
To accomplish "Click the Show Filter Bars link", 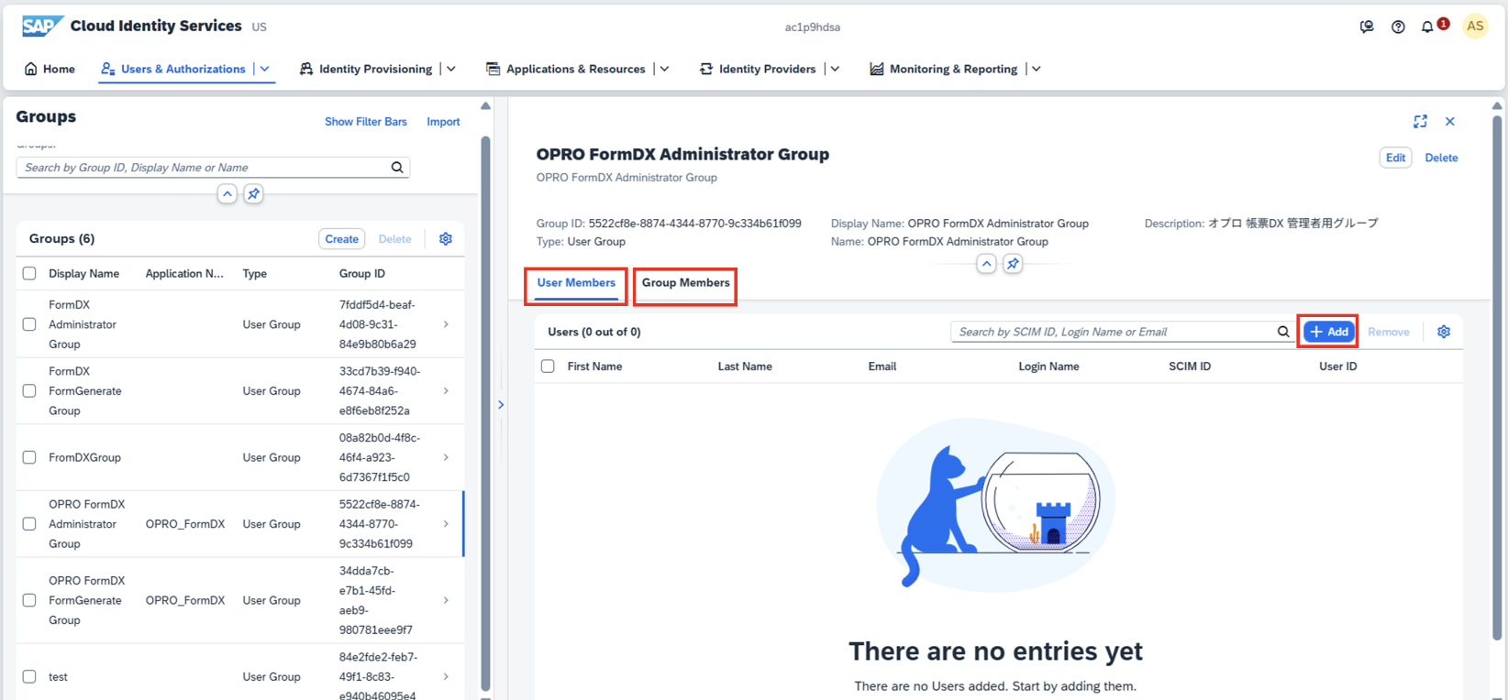I will [365, 122].
